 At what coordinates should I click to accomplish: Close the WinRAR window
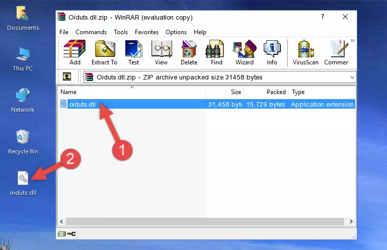345,17
